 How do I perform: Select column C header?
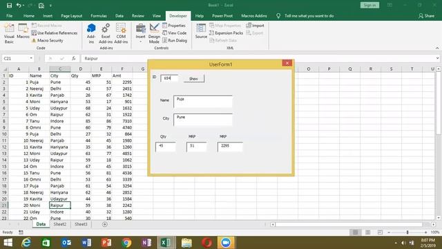click(x=60, y=69)
